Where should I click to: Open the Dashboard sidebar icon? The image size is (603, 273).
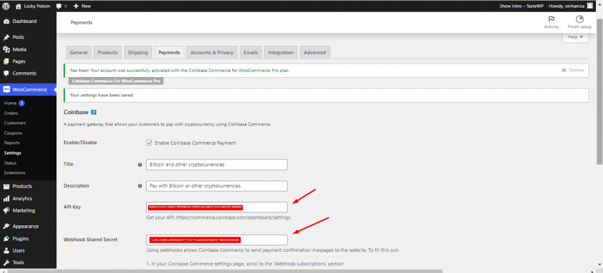[x=6, y=22]
